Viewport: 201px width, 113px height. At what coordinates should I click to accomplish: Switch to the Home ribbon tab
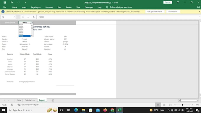[14, 7]
